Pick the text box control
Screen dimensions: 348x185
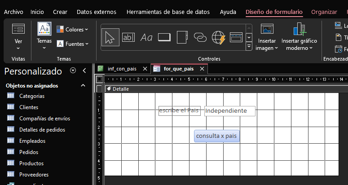(128, 37)
